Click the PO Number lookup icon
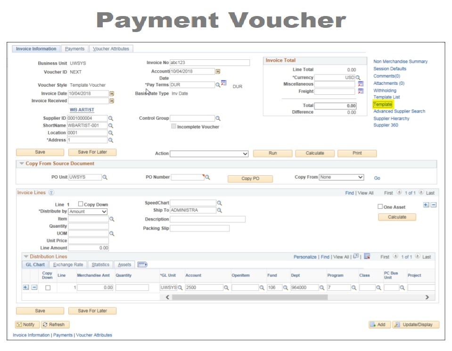Screen dimensions: 452x351 207,177
